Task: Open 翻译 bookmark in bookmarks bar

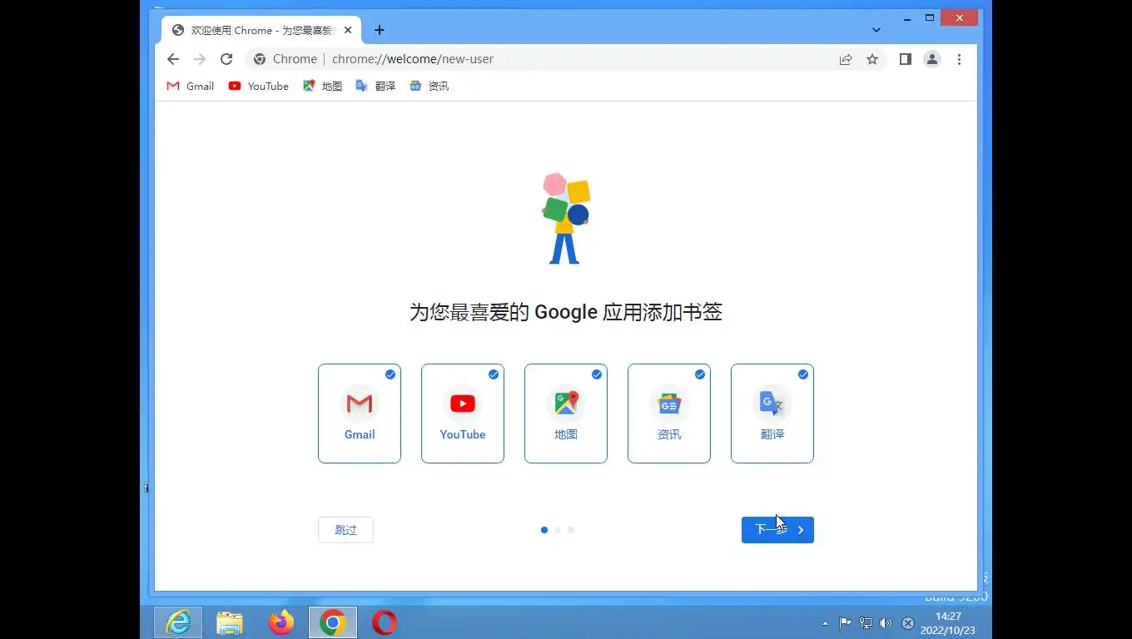Action: pyautogui.click(x=375, y=86)
